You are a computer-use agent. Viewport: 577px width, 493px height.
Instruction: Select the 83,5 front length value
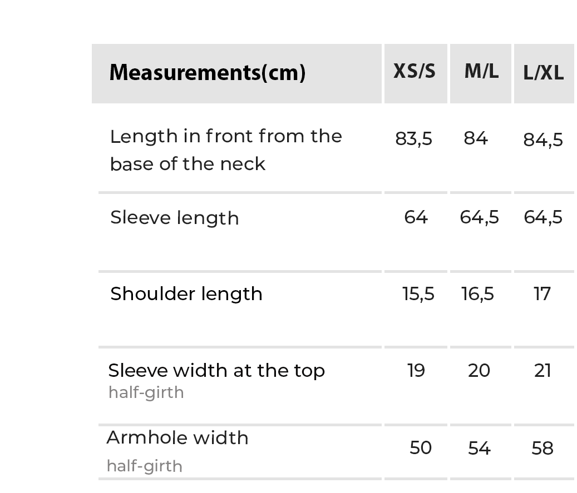[x=413, y=139]
